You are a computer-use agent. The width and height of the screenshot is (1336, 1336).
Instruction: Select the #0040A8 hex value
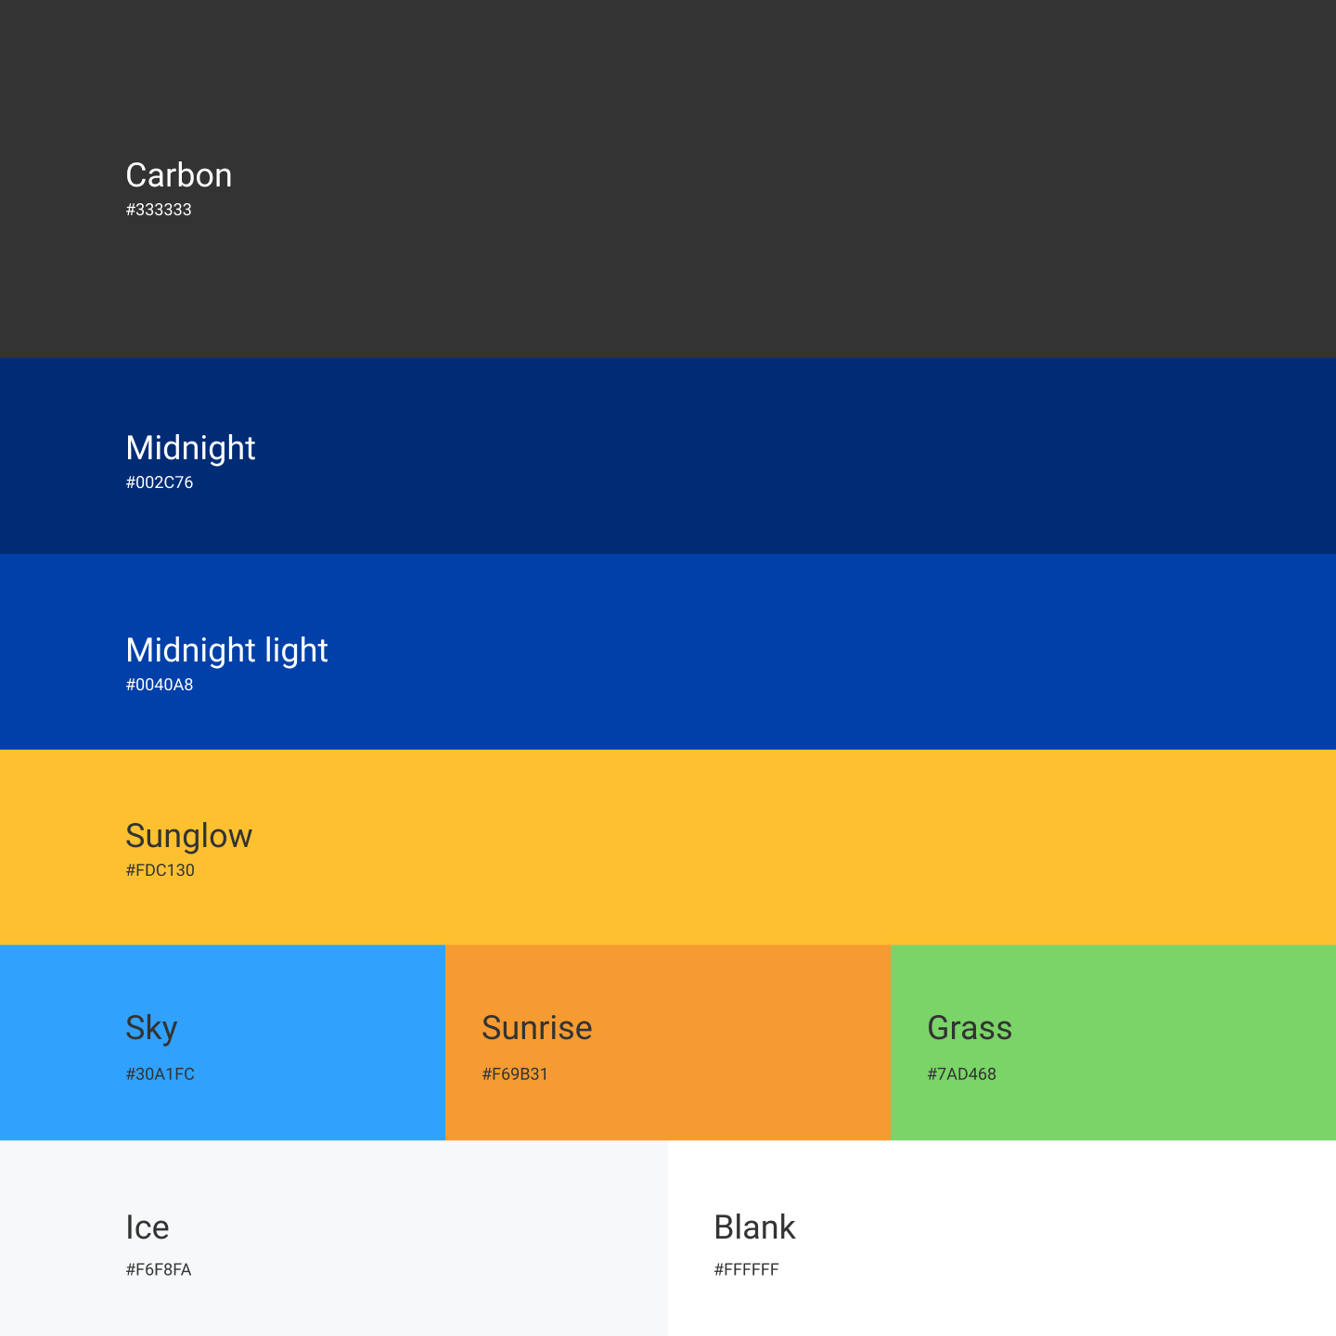(x=160, y=685)
